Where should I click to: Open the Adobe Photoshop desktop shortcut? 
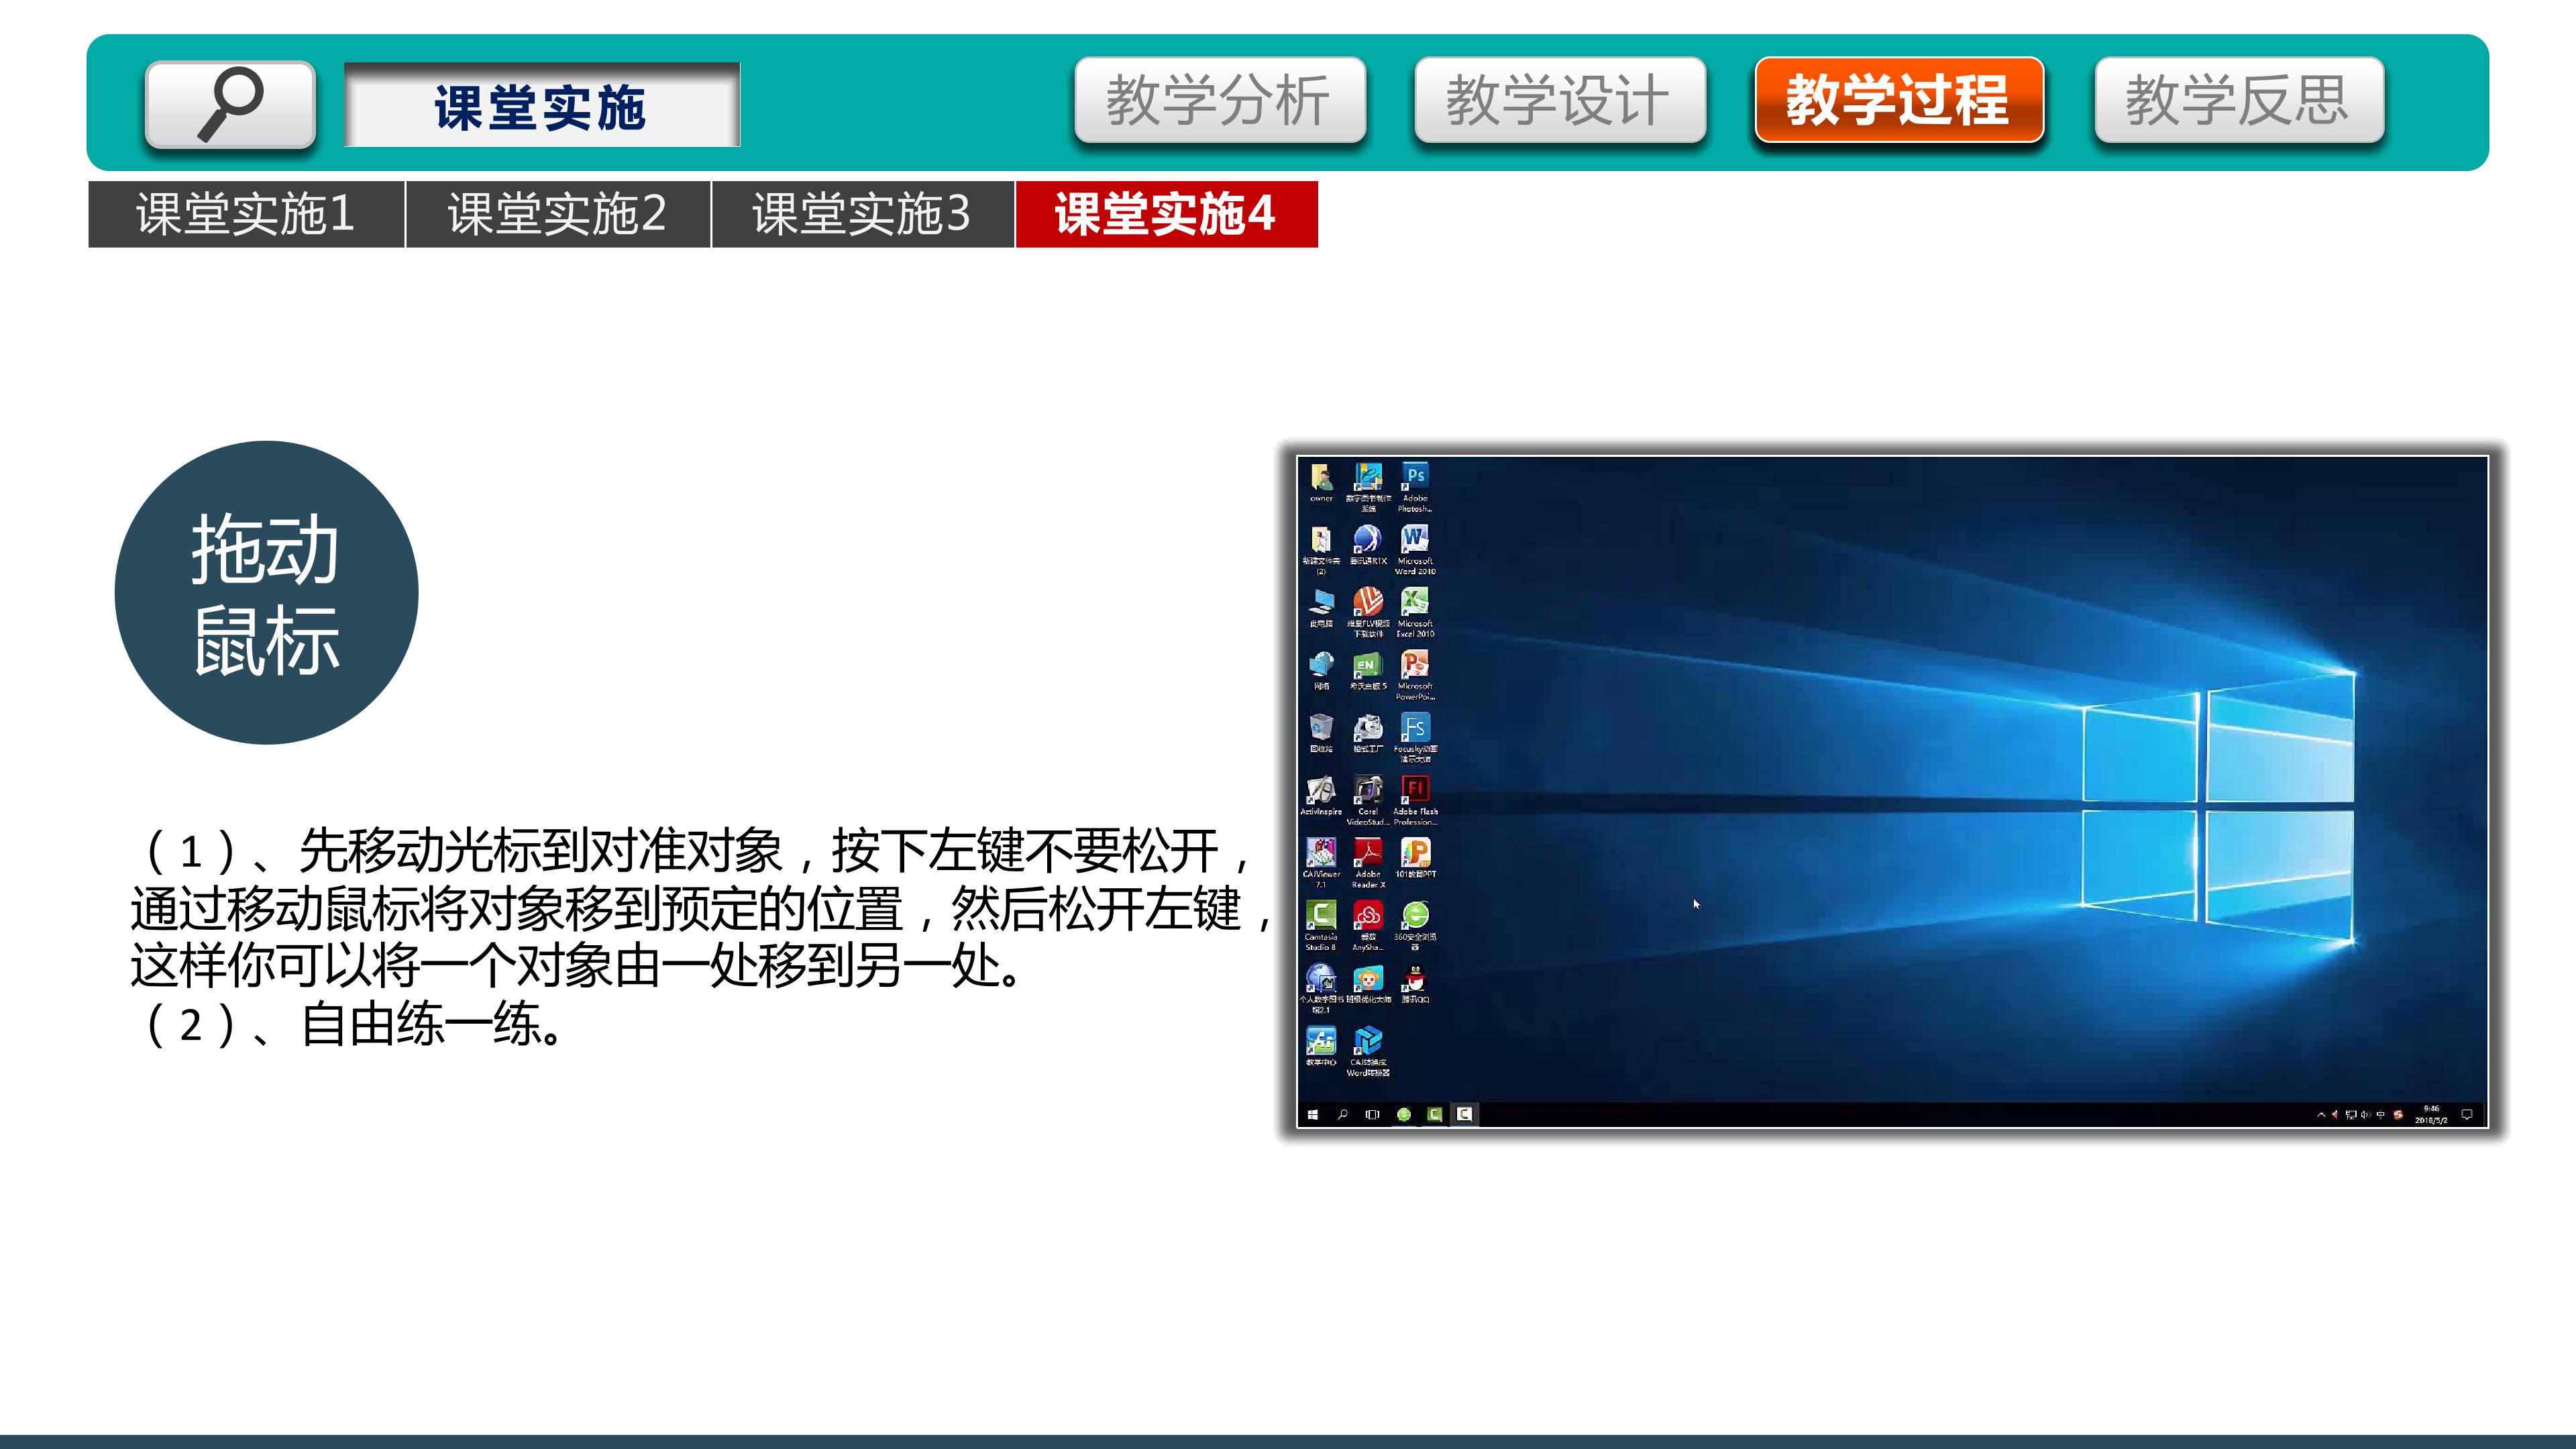[x=1414, y=477]
